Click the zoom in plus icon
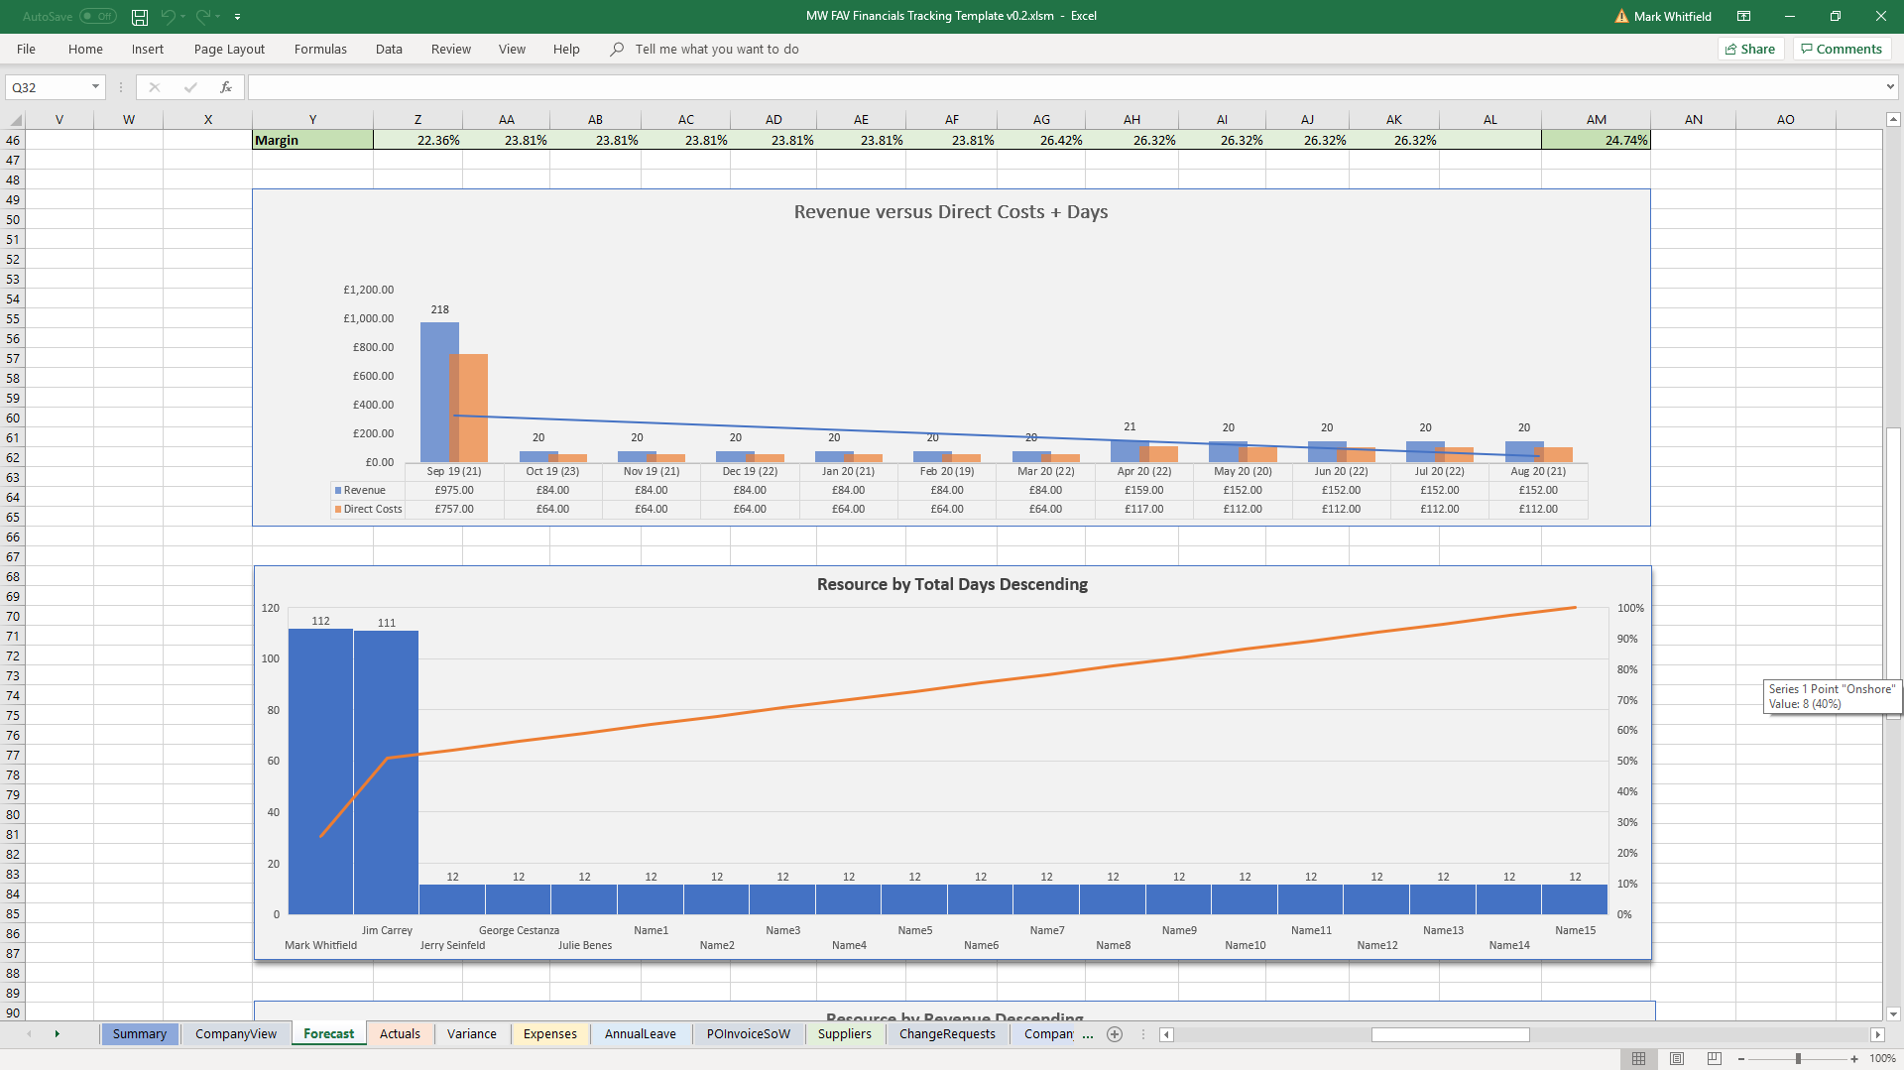Image resolution: width=1904 pixels, height=1071 pixels. [x=1854, y=1059]
